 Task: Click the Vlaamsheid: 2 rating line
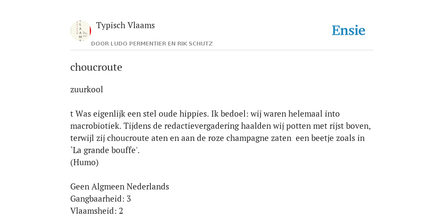pos(97,211)
